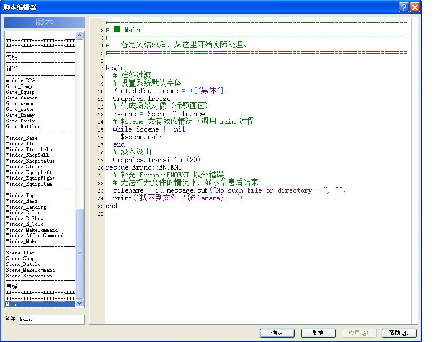The height and width of the screenshot is (342, 442).
Task: Select the 说明 script entry
Action: click(40, 57)
